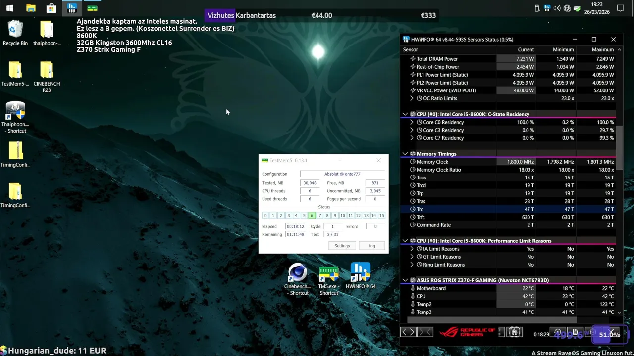
Task: Click the highlighted status cell 6 in TestMem5
Action: click(312, 216)
